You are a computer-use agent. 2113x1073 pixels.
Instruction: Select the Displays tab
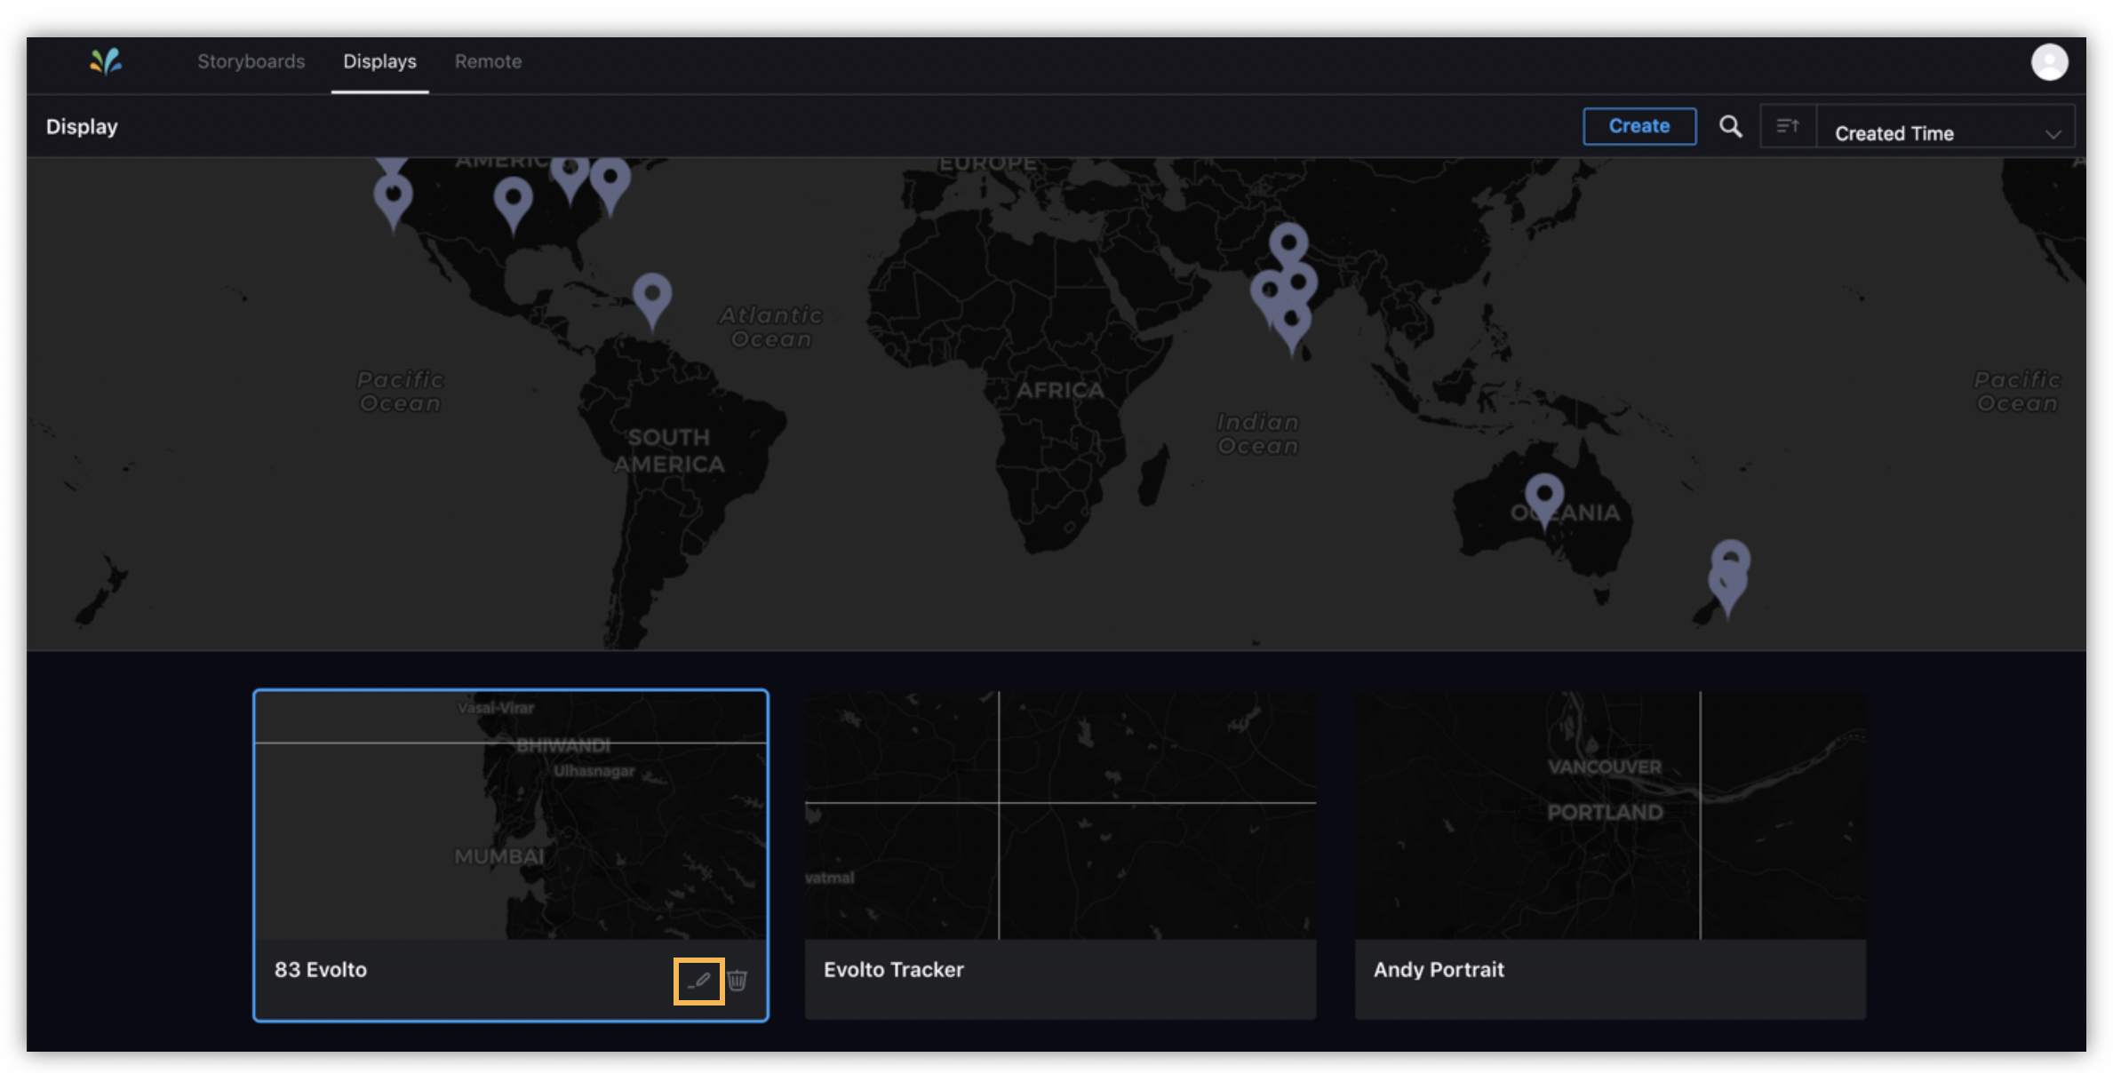click(x=379, y=61)
